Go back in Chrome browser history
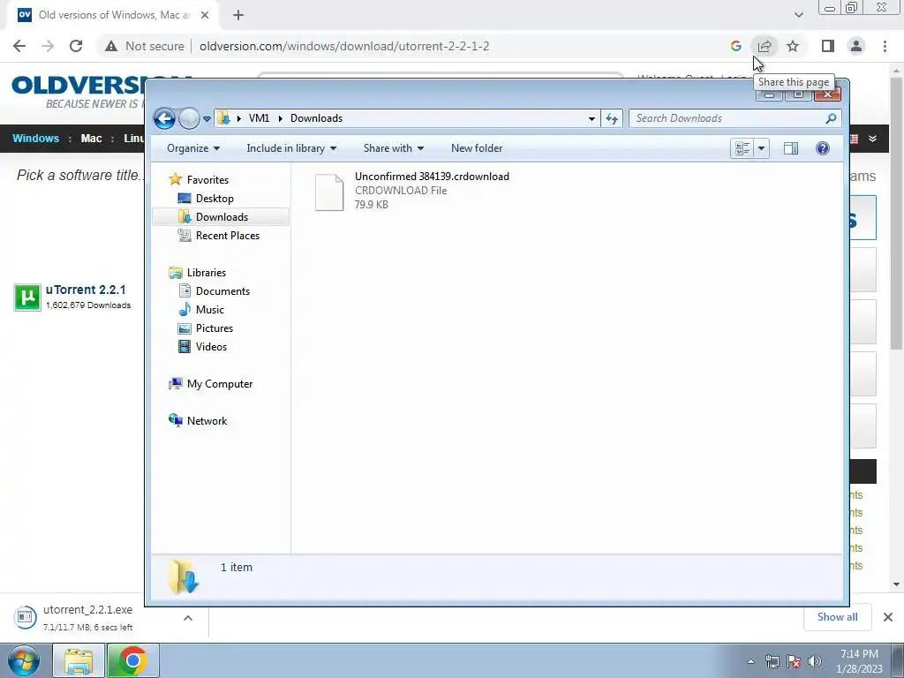 point(19,46)
